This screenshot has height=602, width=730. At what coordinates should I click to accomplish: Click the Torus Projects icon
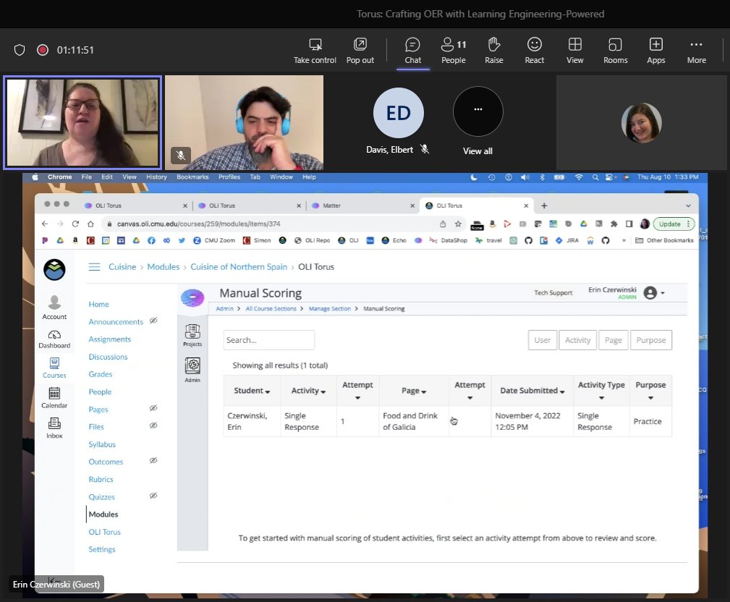192,335
